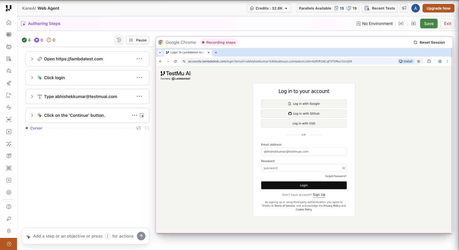Open the help question mark sidebar icon
The height and width of the screenshot is (250, 459).
(x=9, y=207)
